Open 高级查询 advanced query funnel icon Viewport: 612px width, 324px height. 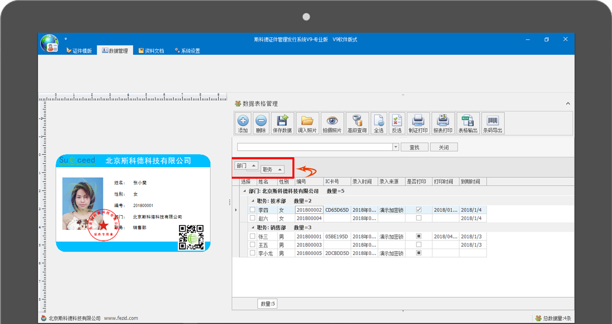tap(357, 120)
